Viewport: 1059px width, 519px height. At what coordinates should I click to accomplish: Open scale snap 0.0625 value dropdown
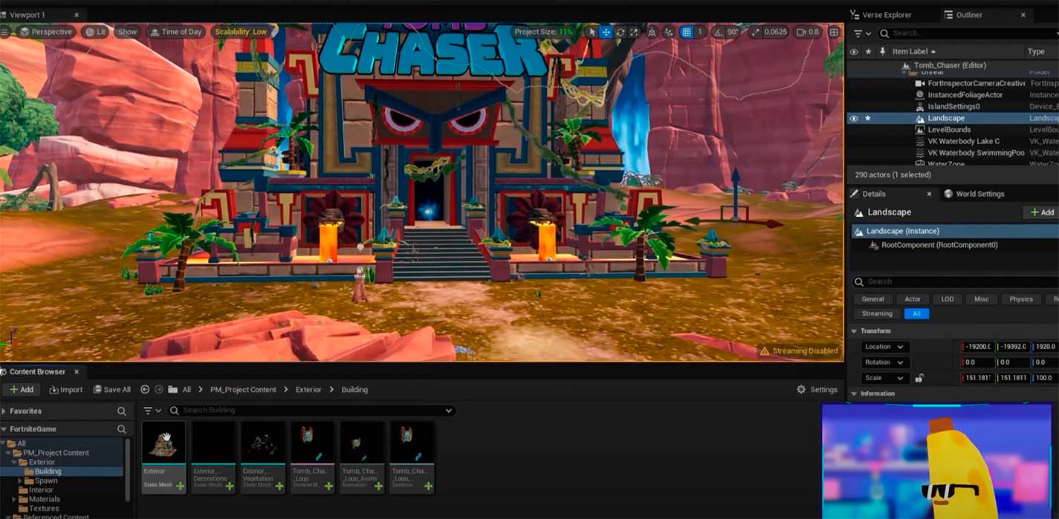coord(775,32)
